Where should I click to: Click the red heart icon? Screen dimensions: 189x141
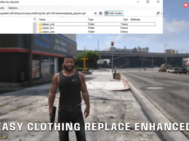click(185, 5)
